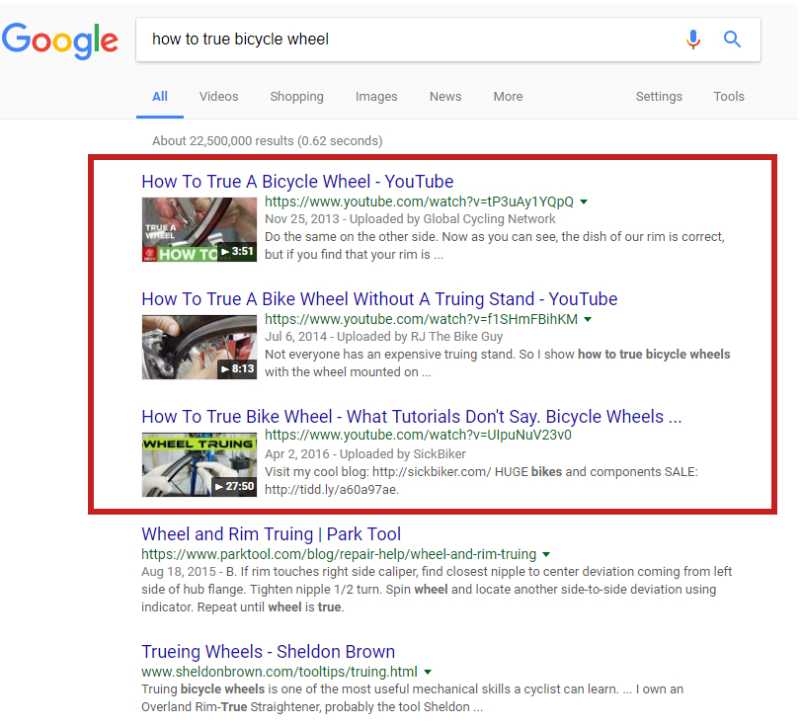The height and width of the screenshot is (725, 802).
Task: Click 'Apr 2, 2016 - Uploaded by SickBiker' text
Action: (365, 454)
